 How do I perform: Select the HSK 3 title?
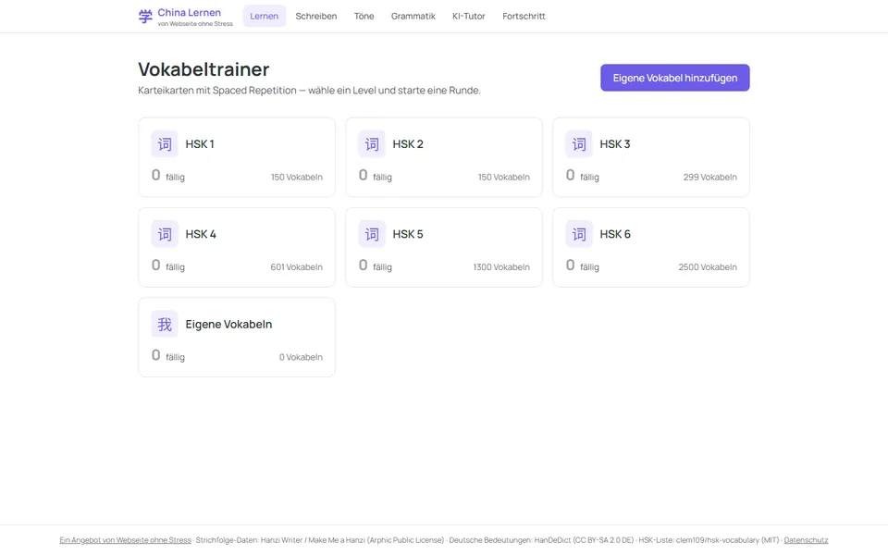point(615,144)
